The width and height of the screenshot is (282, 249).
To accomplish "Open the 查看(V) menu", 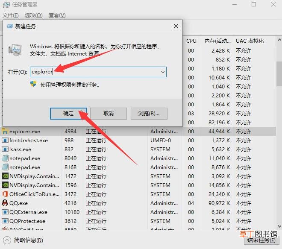I will pyautogui.click(x=57, y=15).
